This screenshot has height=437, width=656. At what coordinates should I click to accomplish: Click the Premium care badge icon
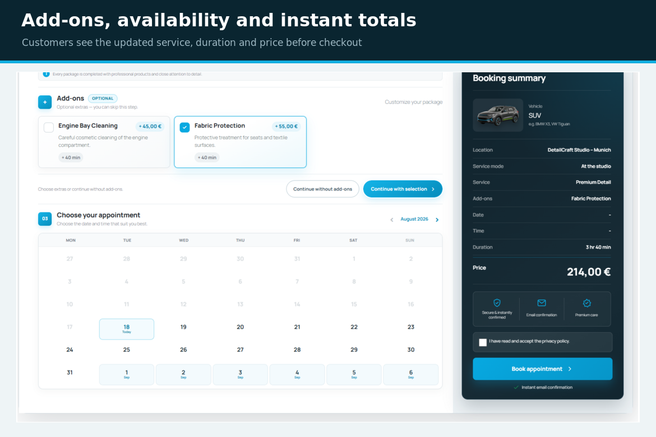(586, 303)
